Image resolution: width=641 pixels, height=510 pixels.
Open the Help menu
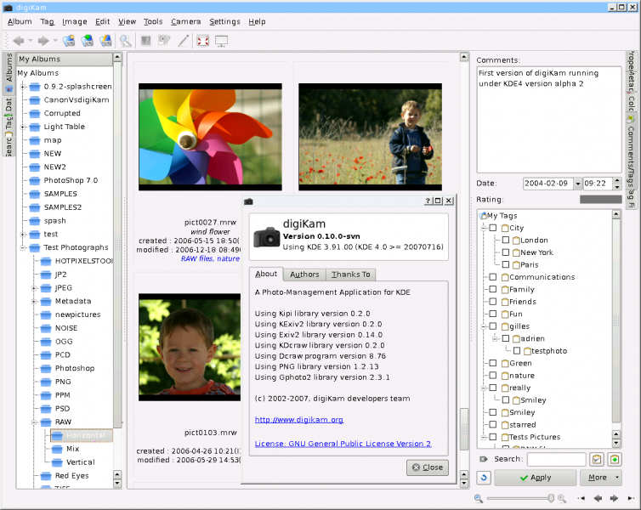pos(257,21)
